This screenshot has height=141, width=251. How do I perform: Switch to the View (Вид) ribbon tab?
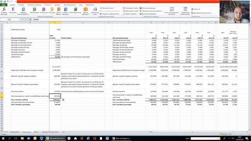(x=81, y=5)
